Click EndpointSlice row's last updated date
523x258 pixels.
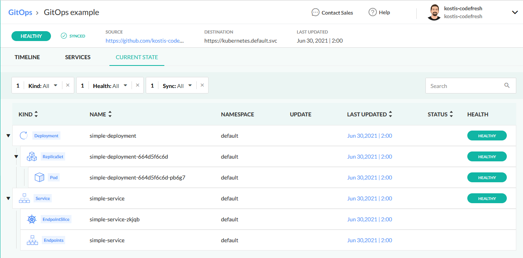[x=369, y=219]
